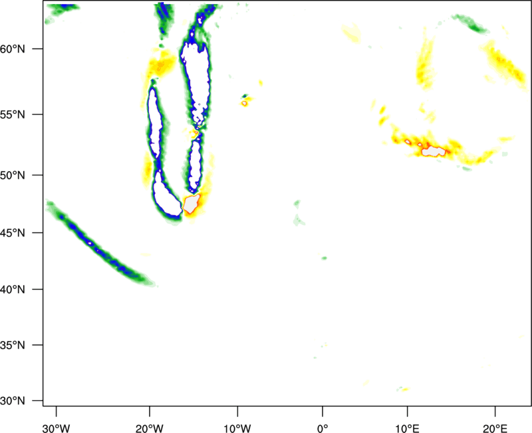Click the 0° longitude label
Image resolution: width=532 pixels, height=433 pixels.
pyautogui.click(x=323, y=428)
